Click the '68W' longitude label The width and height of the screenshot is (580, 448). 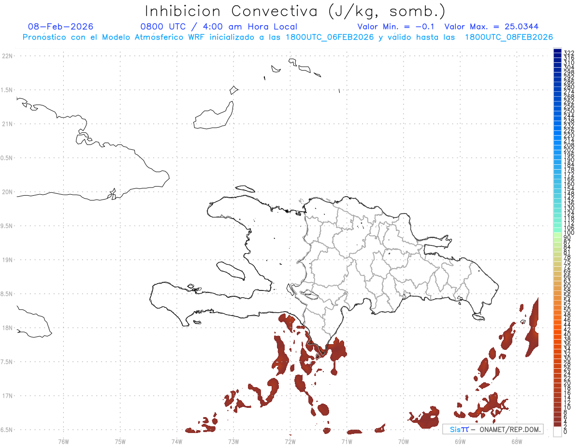pos(517,441)
